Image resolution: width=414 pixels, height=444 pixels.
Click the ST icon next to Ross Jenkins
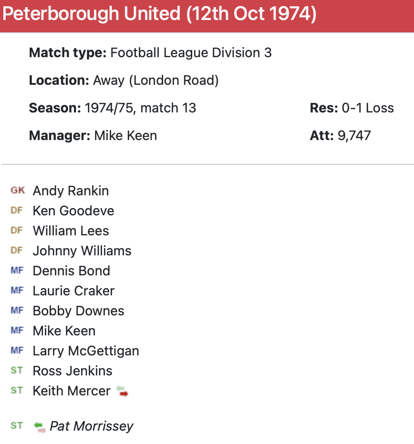pos(17,371)
